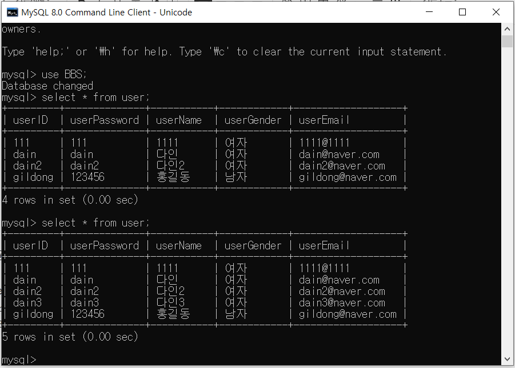Click the vertical scrollbar thumb
Viewport: 515px width, 368px height.
click(507, 41)
